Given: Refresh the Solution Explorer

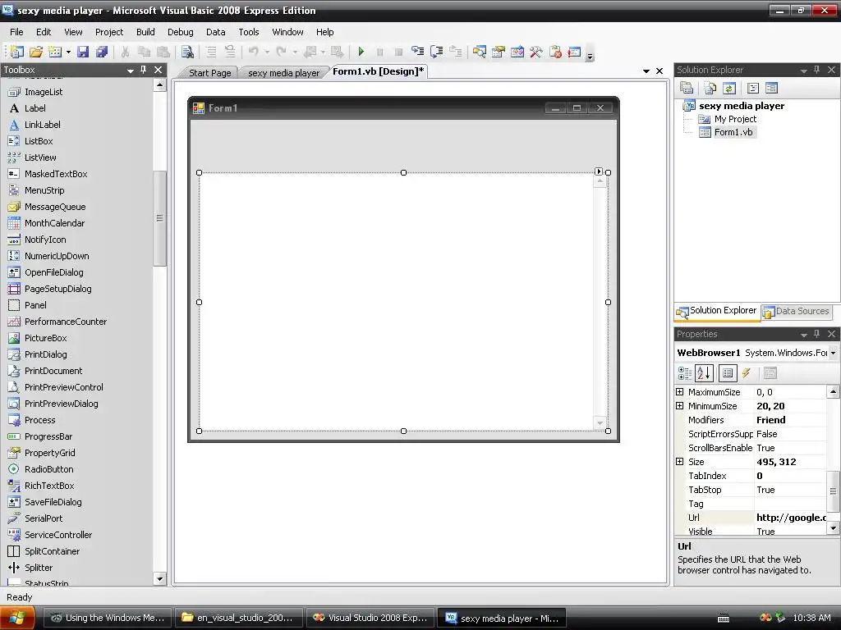Looking at the screenshot, I should tap(729, 88).
